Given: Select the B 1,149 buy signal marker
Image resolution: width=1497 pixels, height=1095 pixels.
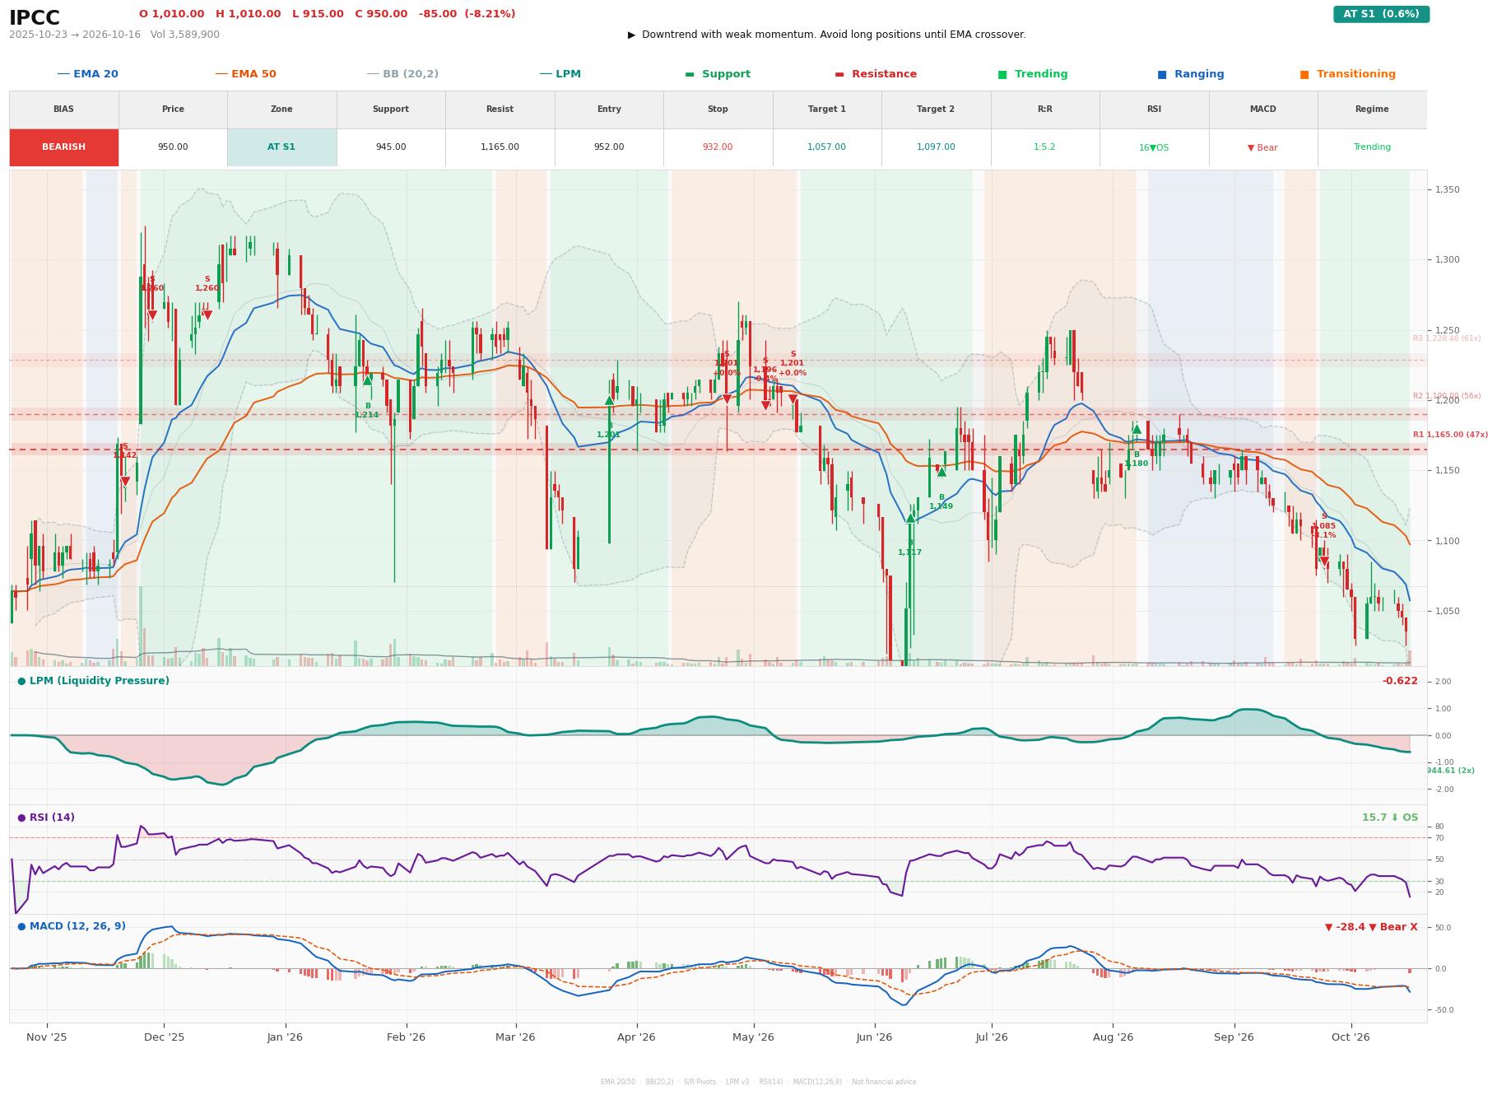Looking at the screenshot, I should pos(941,472).
